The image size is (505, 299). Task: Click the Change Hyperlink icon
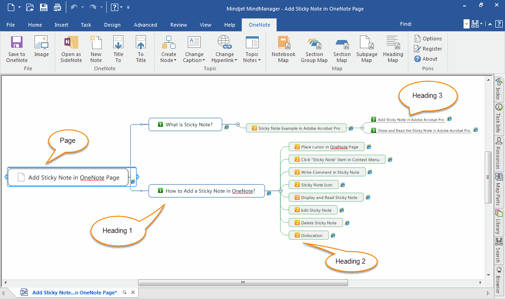click(225, 42)
